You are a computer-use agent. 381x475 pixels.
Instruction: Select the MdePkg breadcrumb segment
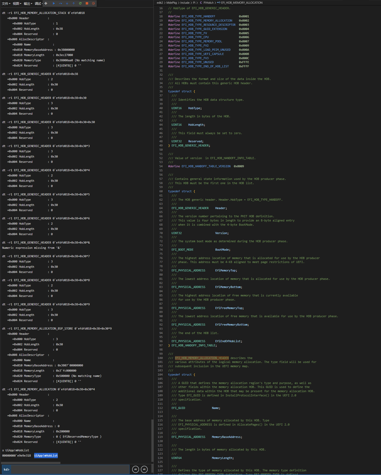click(171, 3)
